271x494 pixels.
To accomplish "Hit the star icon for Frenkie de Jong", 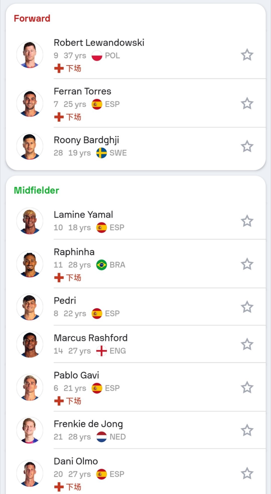I will pyautogui.click(x=247, y=430).
